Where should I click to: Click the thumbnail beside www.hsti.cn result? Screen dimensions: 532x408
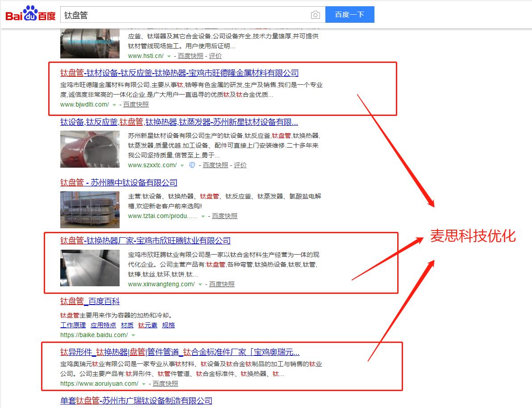click(90, 43)
